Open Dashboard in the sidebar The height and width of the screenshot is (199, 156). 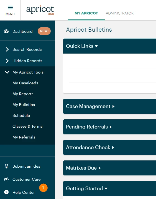pos(22,31)
